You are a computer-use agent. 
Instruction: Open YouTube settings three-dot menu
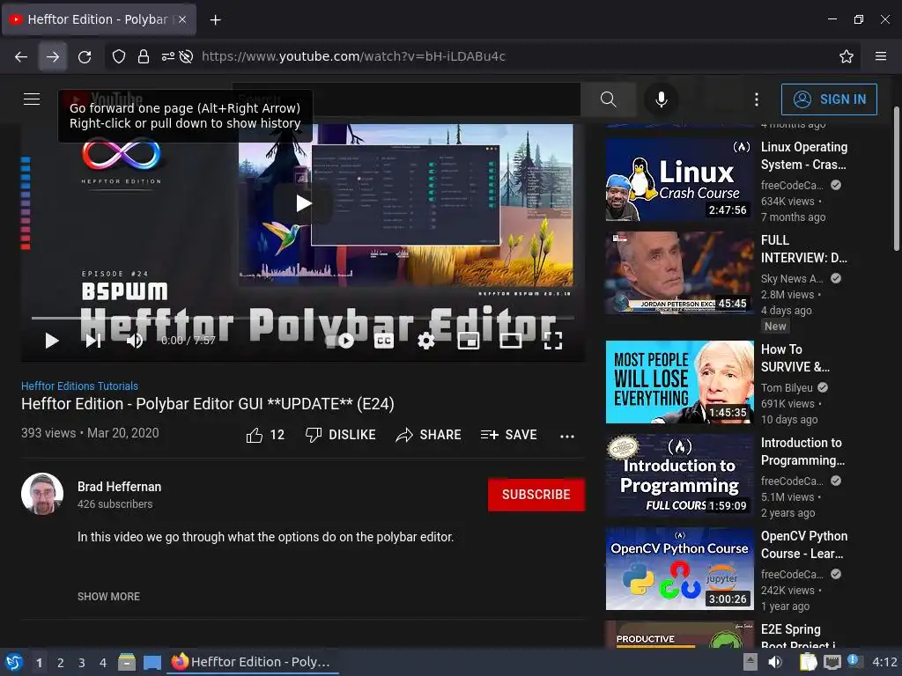click(757, 99)
